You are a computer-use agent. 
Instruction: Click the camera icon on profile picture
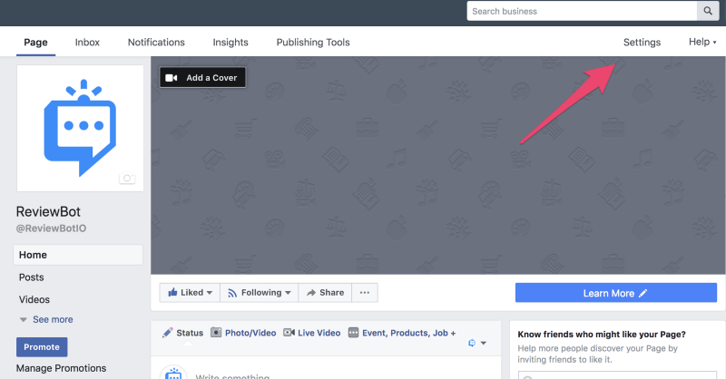pos(127,179)
